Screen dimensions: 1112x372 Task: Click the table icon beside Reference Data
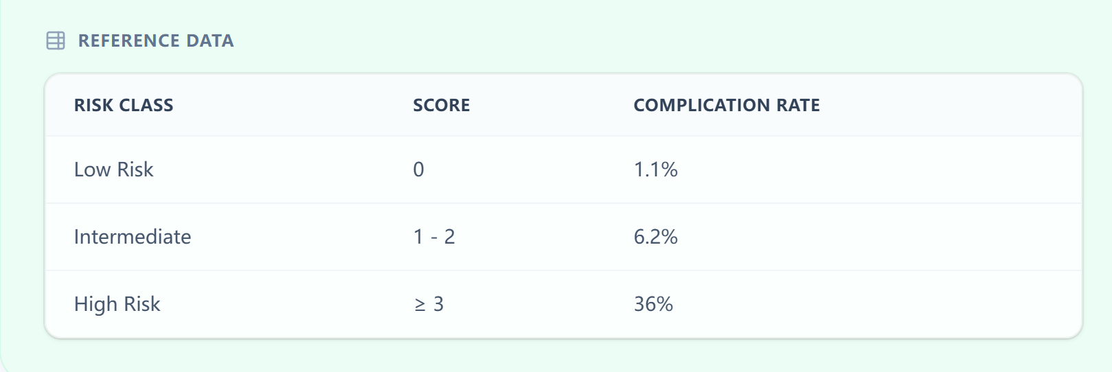click(56, 40)
